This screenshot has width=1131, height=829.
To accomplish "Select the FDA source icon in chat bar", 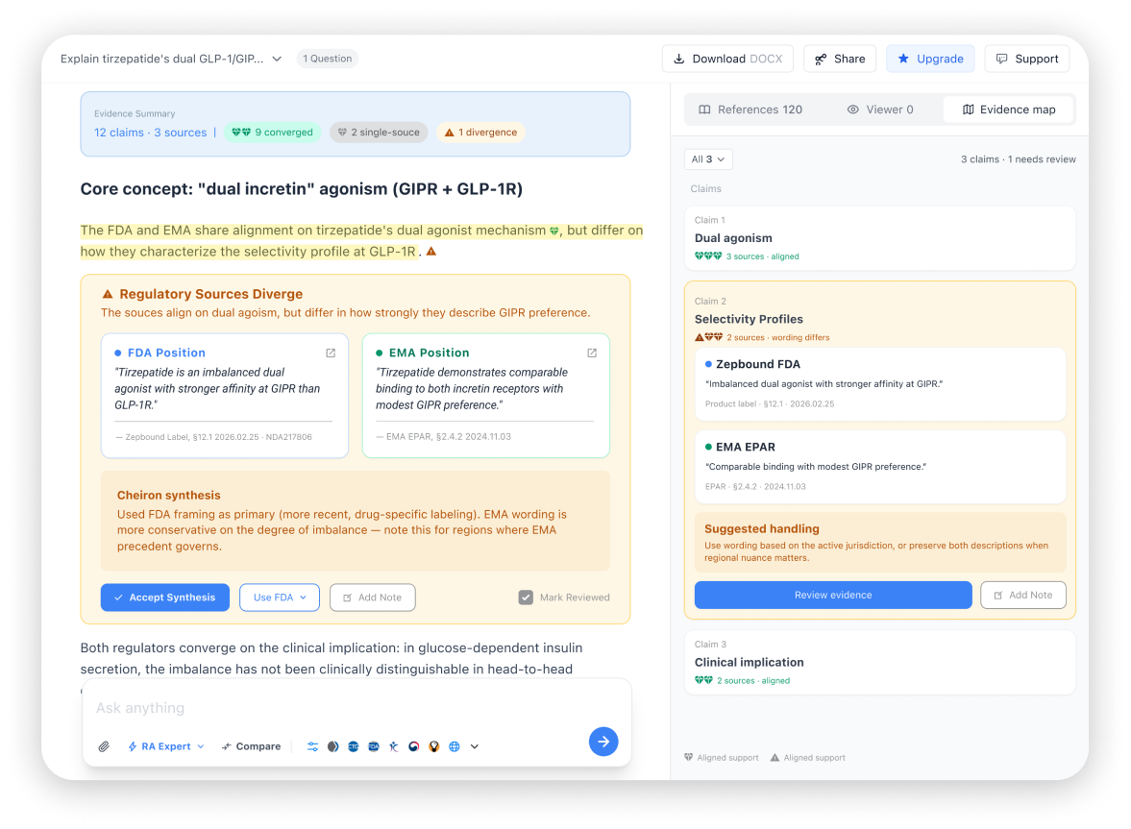I will [373, 746].
